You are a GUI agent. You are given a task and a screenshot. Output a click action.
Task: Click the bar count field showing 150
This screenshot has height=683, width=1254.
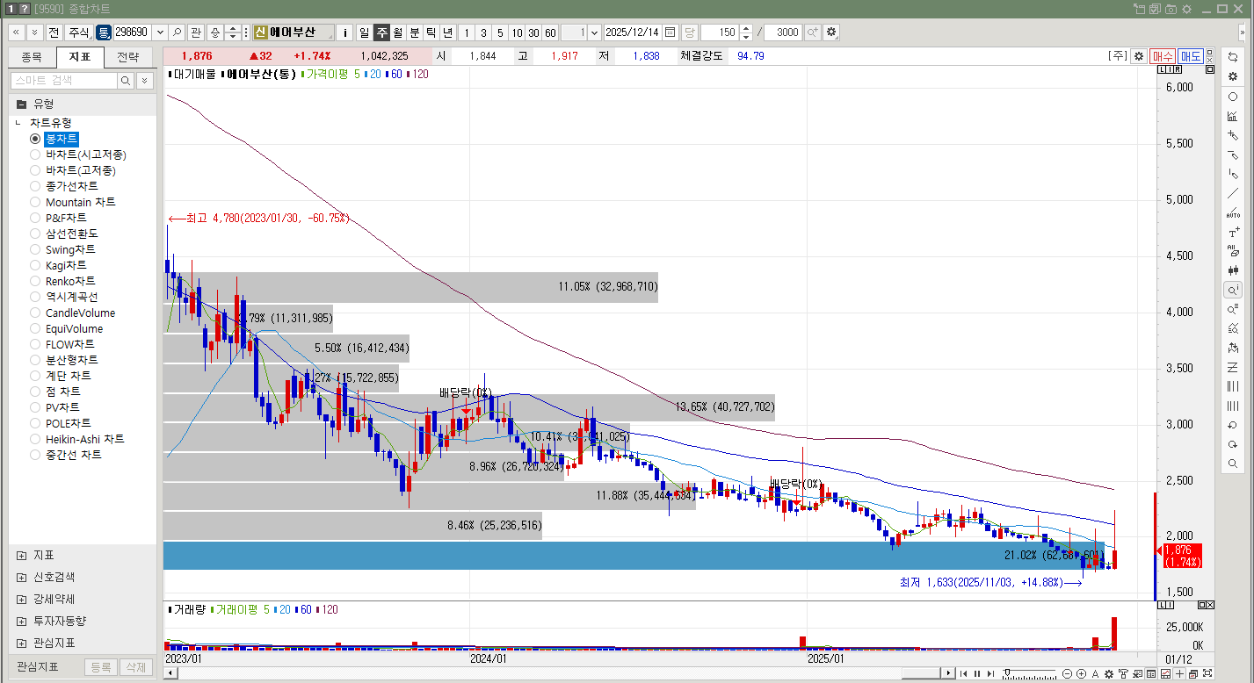720,32
